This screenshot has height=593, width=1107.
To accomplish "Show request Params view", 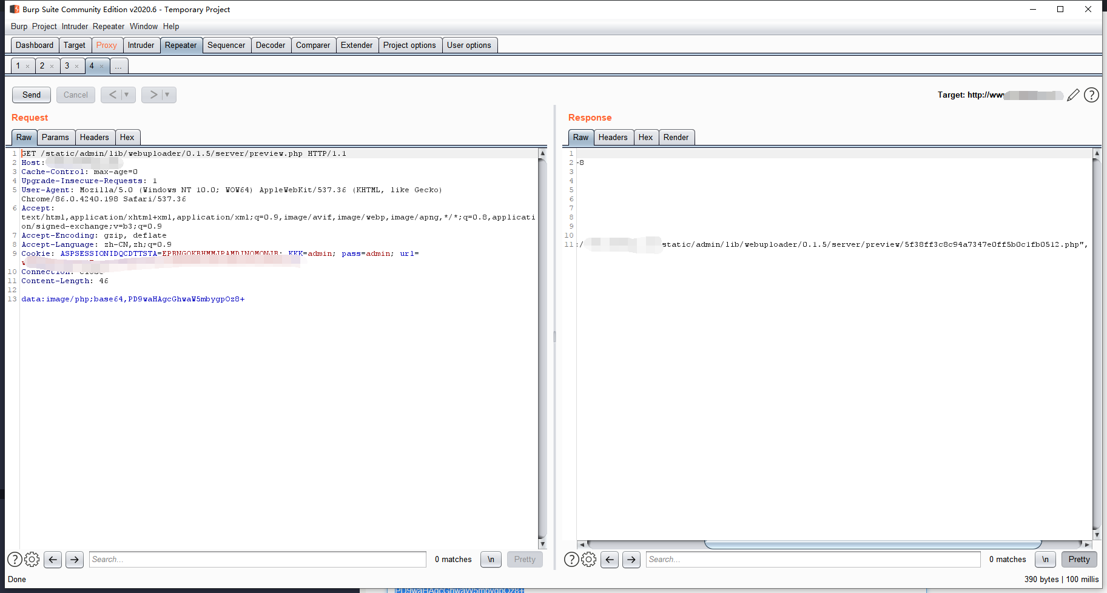I will [56, 138].
